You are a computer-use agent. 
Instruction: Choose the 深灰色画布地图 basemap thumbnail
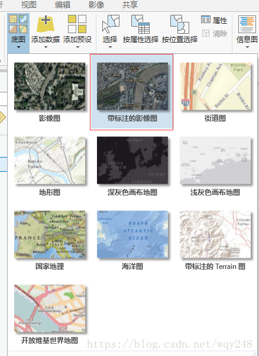pyautogui.click(x=132, y=161)
